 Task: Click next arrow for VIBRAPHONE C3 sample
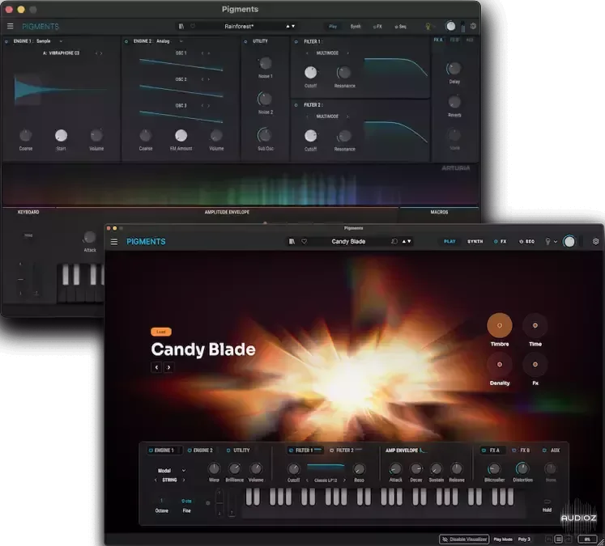[101, 53]
